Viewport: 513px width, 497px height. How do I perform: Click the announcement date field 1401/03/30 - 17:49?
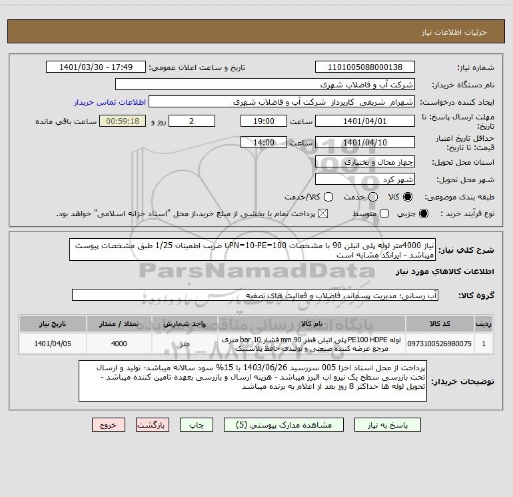(x=96, y=67)
